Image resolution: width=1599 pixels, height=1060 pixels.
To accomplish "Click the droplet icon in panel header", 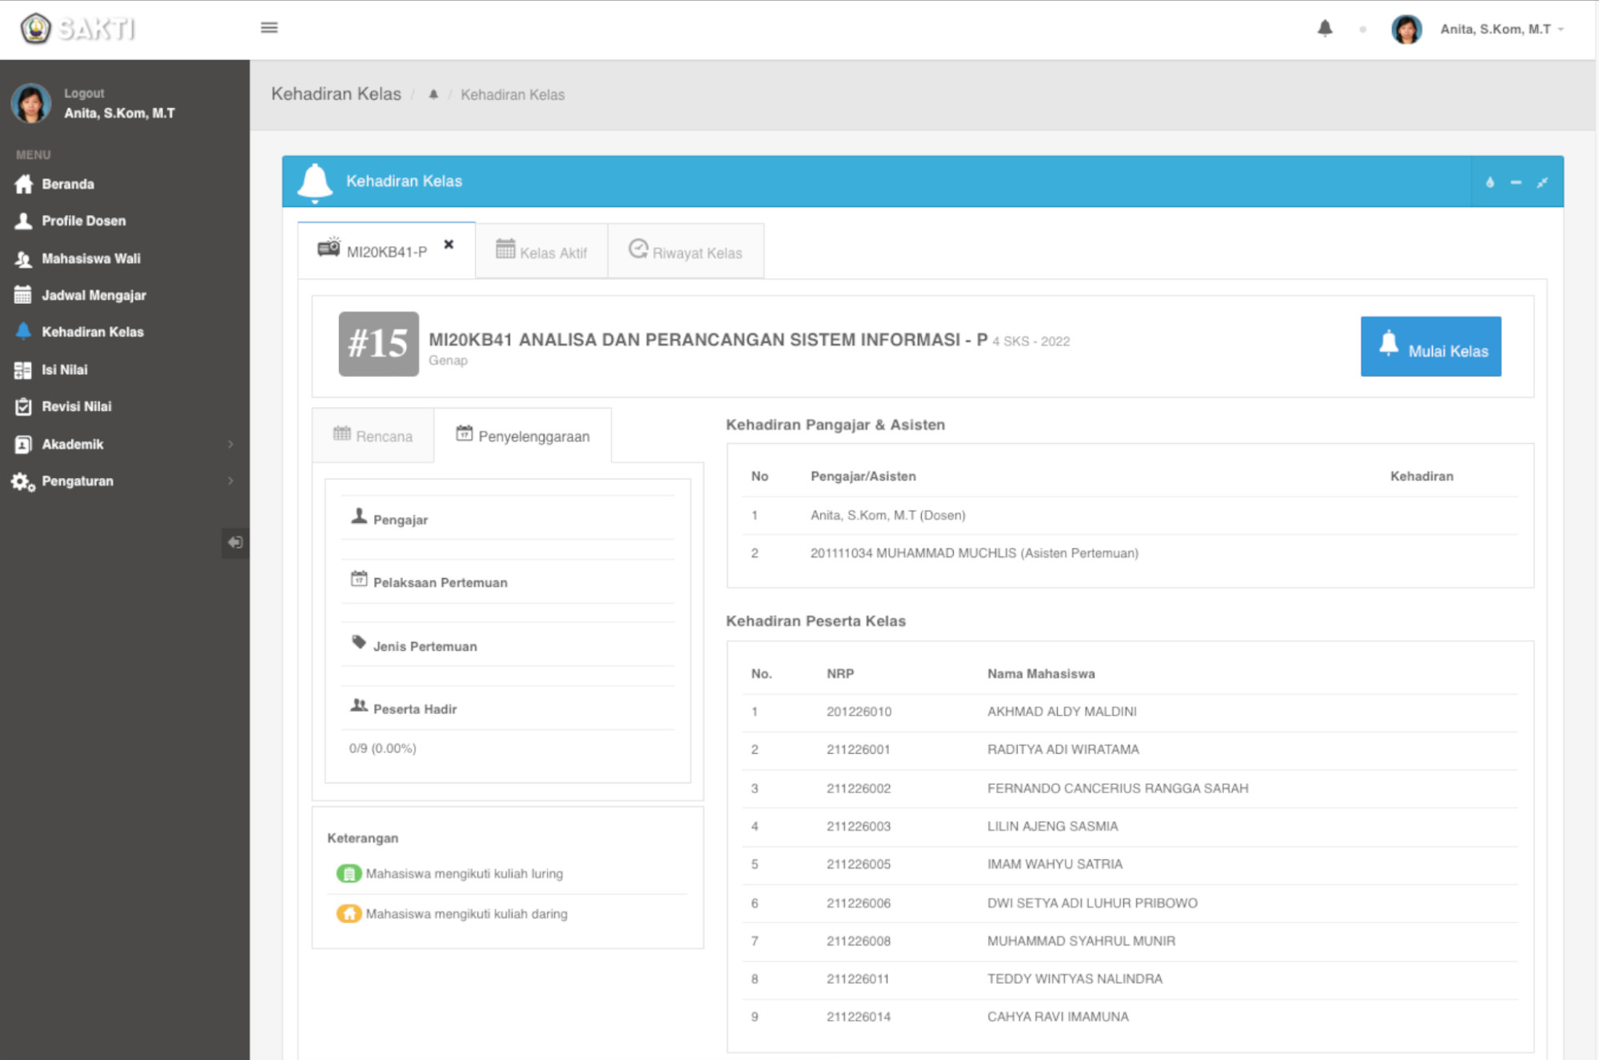I will 1490,182.
